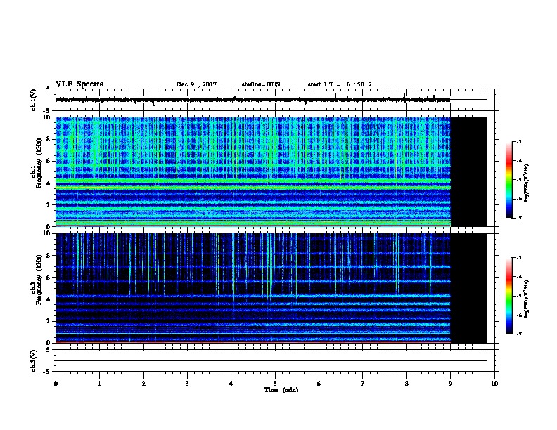
Task: Click inside the ch.1 spectrogram panel
Action: point(253,171)
